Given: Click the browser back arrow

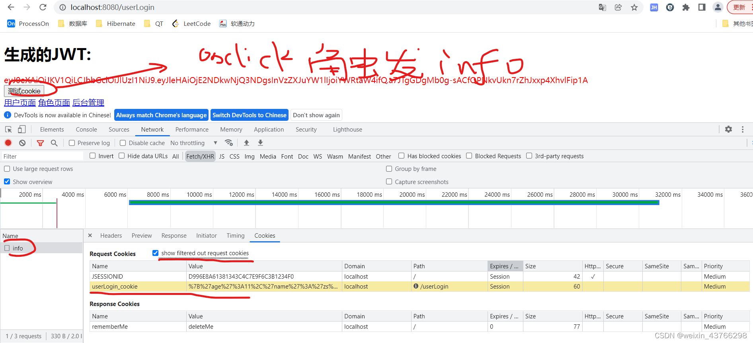Looking at the screenshot, I should [x=11, y=7].
